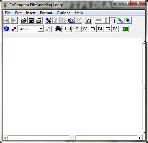Click the blue globe icon
This screenshot has height=143, width=148.
pos(6,29)
